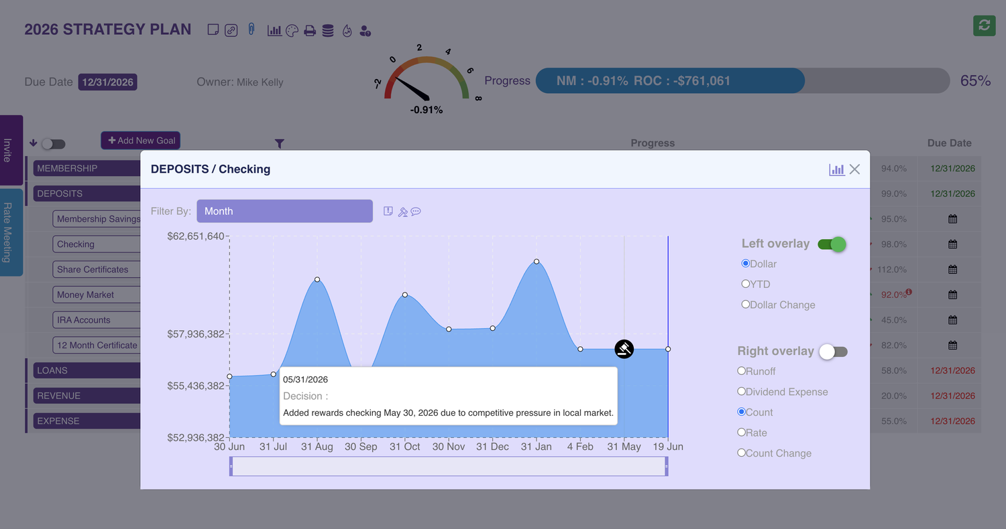Click the left handle of the chart range slider

(231, 466)
